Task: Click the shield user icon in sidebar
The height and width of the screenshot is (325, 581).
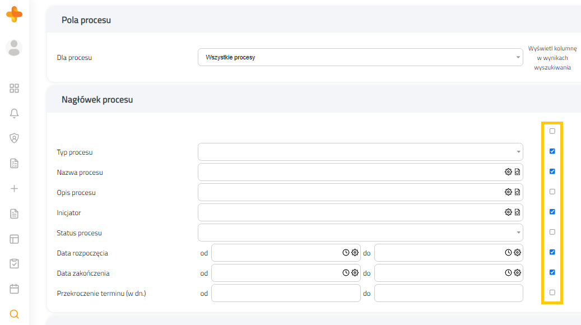Action: tap(14, 138)
